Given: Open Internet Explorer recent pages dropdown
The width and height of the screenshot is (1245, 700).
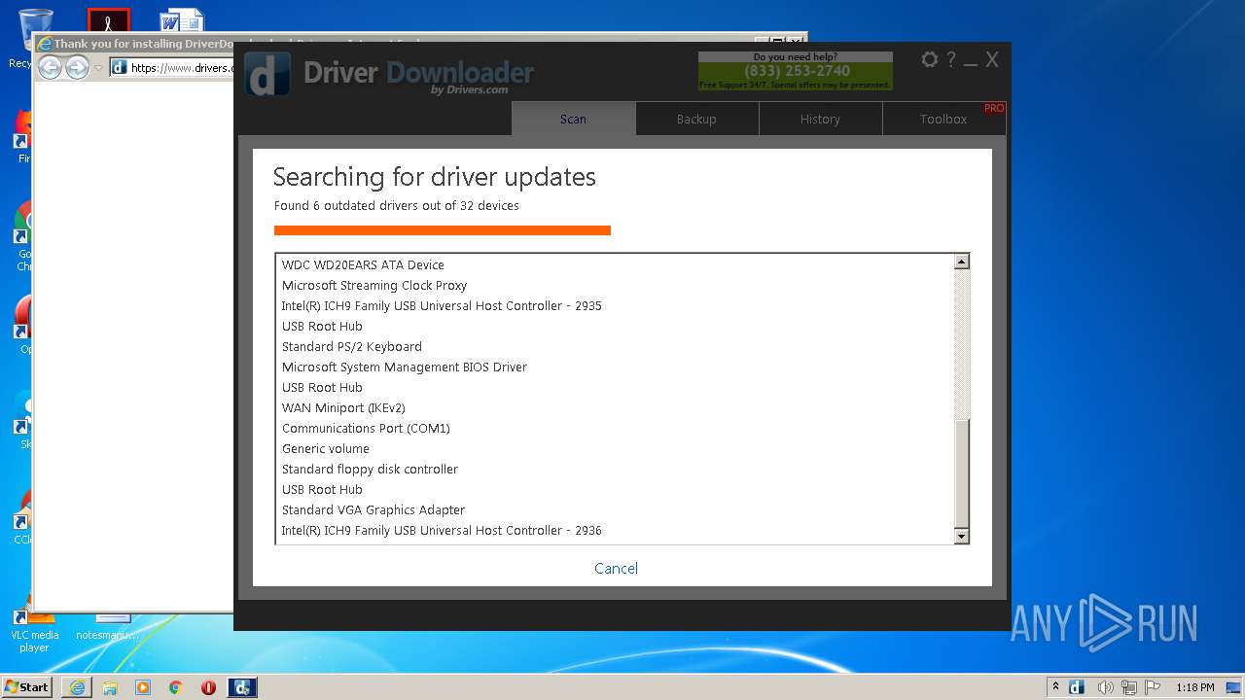Looking at the screenshot, I should click(98, 68).
